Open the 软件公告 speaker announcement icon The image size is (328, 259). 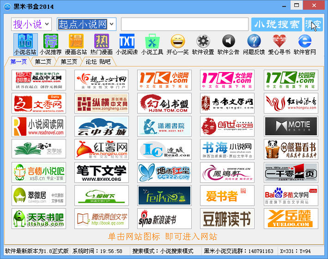click(228, 42)
